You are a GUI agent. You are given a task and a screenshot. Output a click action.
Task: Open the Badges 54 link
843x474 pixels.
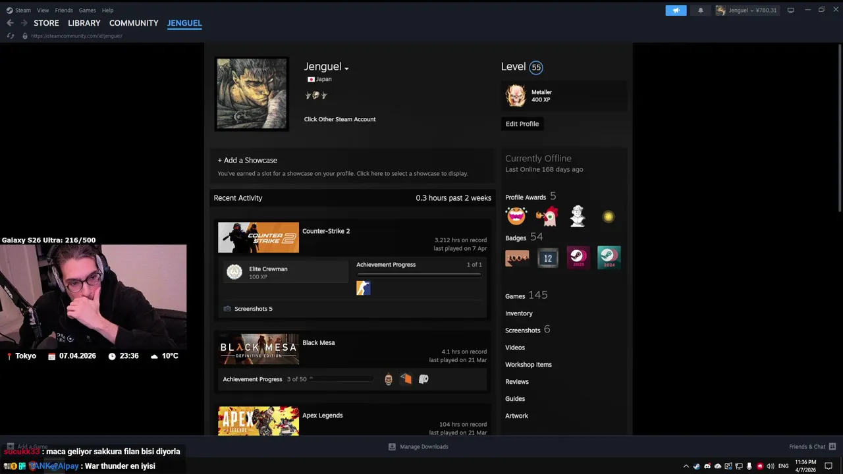click(x=524, y=237)
